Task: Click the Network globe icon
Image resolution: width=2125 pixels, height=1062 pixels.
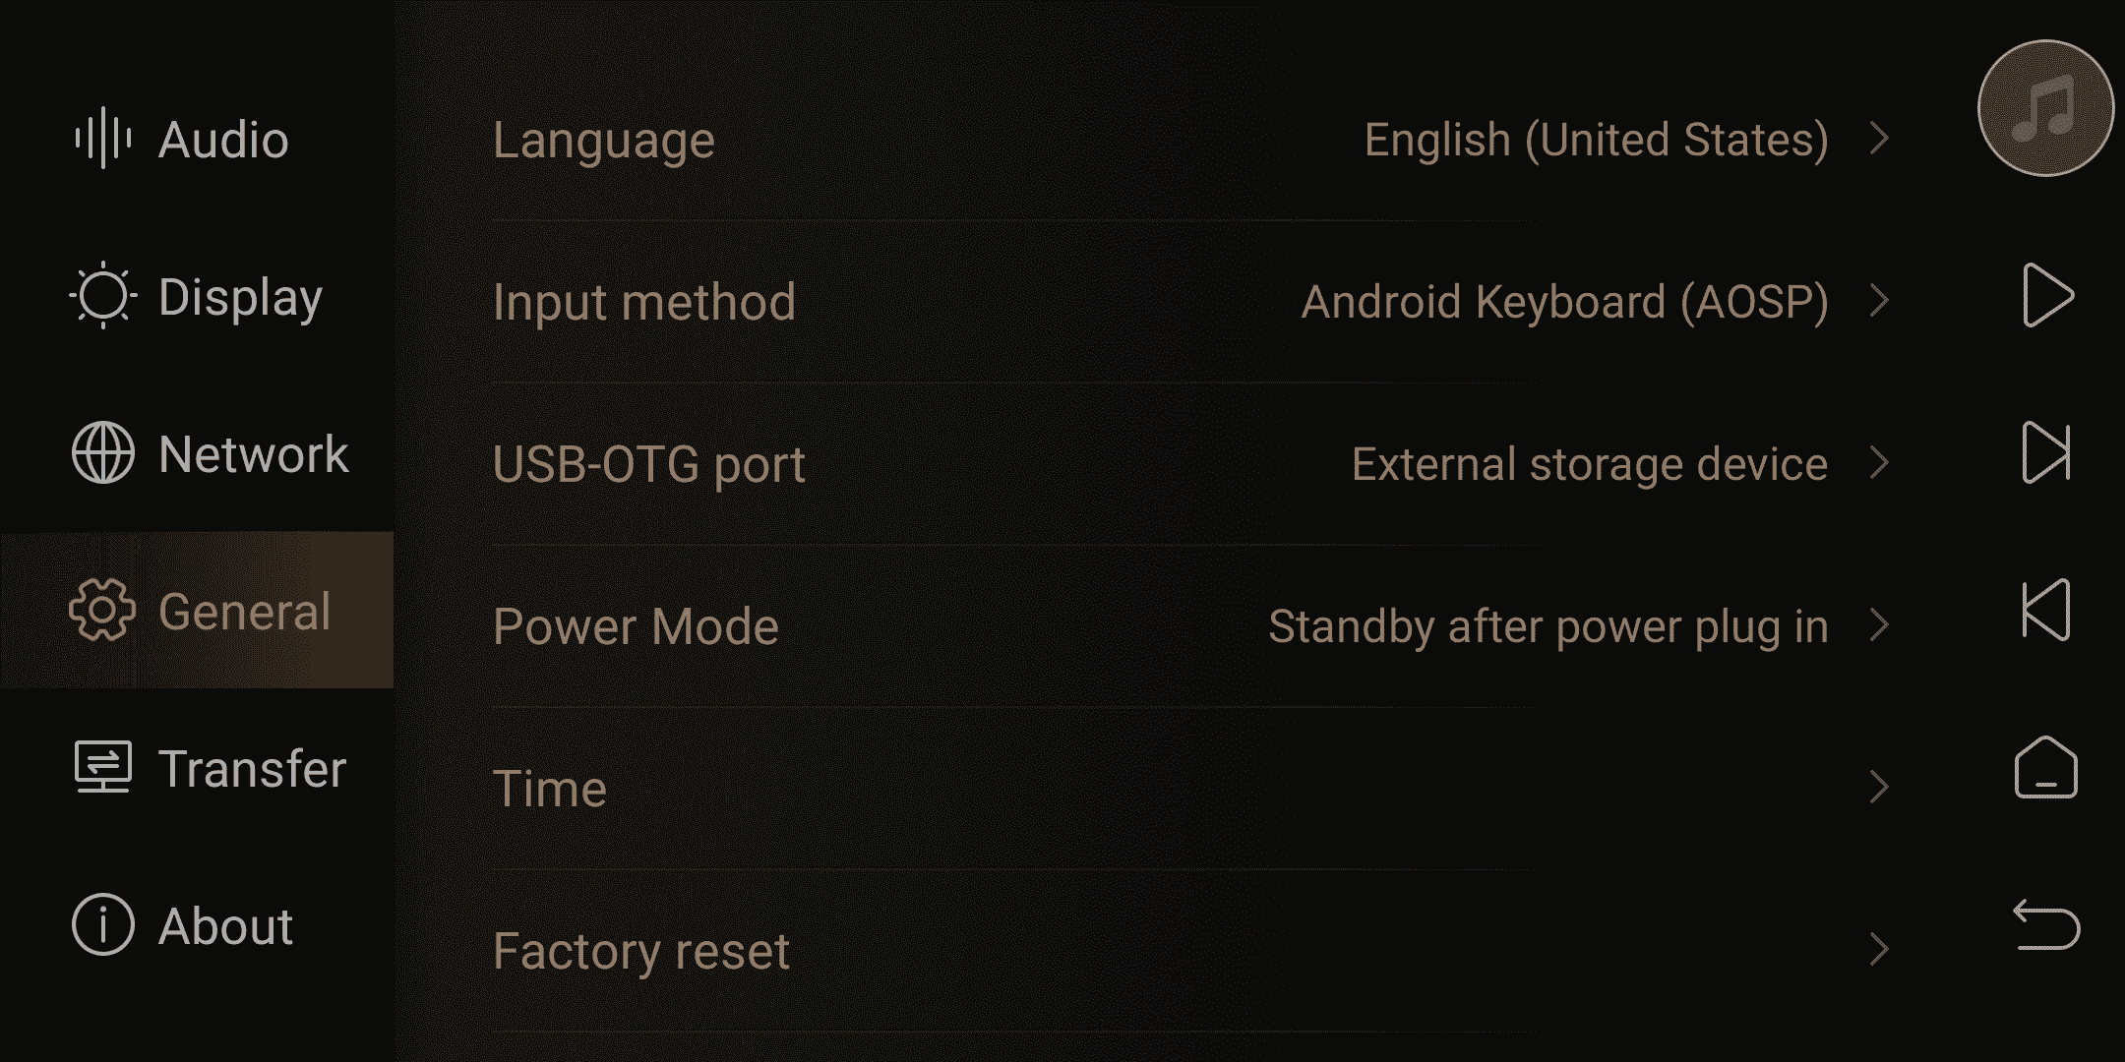Action: pyautogui.click(x=102, y=453)
